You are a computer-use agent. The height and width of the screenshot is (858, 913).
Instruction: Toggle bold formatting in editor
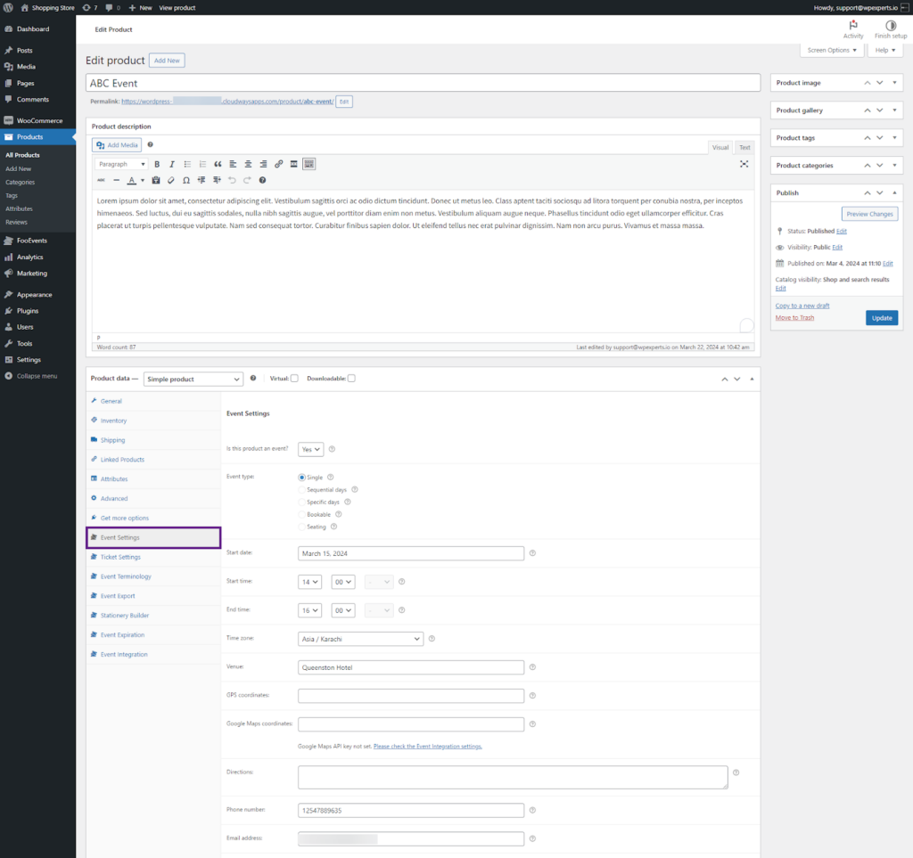click(157, 164)
